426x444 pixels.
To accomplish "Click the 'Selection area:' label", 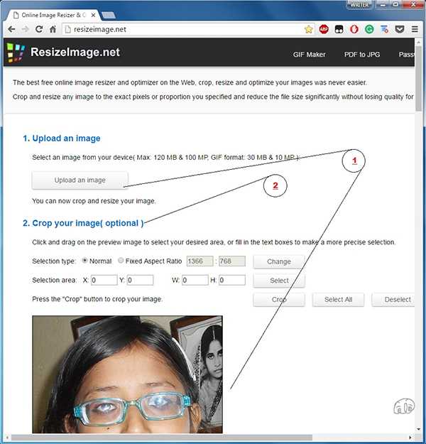I will [55, 280].
